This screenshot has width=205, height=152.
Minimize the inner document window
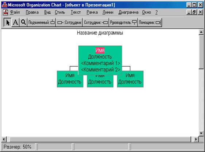coord(189,12)
